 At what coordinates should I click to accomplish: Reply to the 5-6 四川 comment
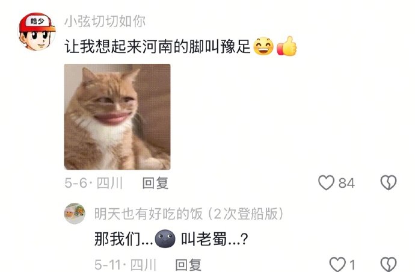pos(155,183)
